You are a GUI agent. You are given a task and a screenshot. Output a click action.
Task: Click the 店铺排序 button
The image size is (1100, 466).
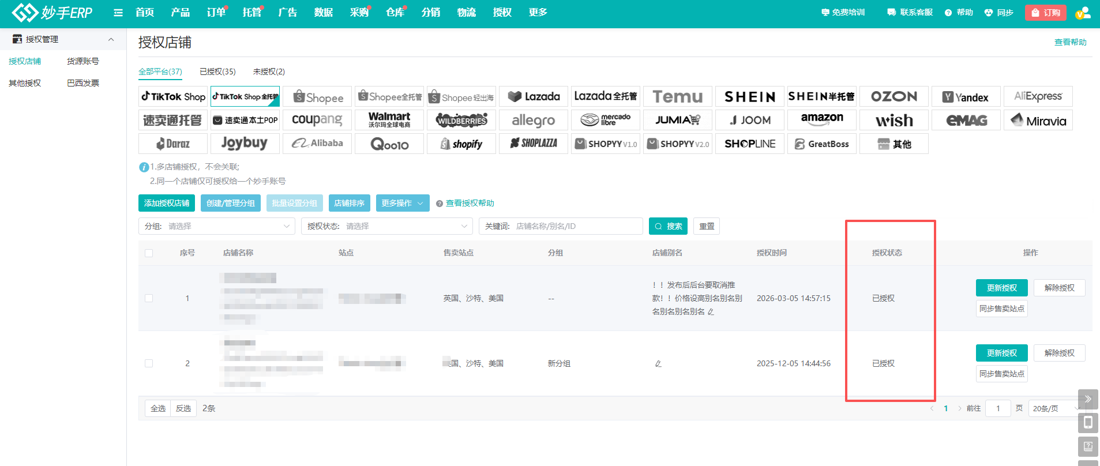pyautogui.click(x=350, y=203)
